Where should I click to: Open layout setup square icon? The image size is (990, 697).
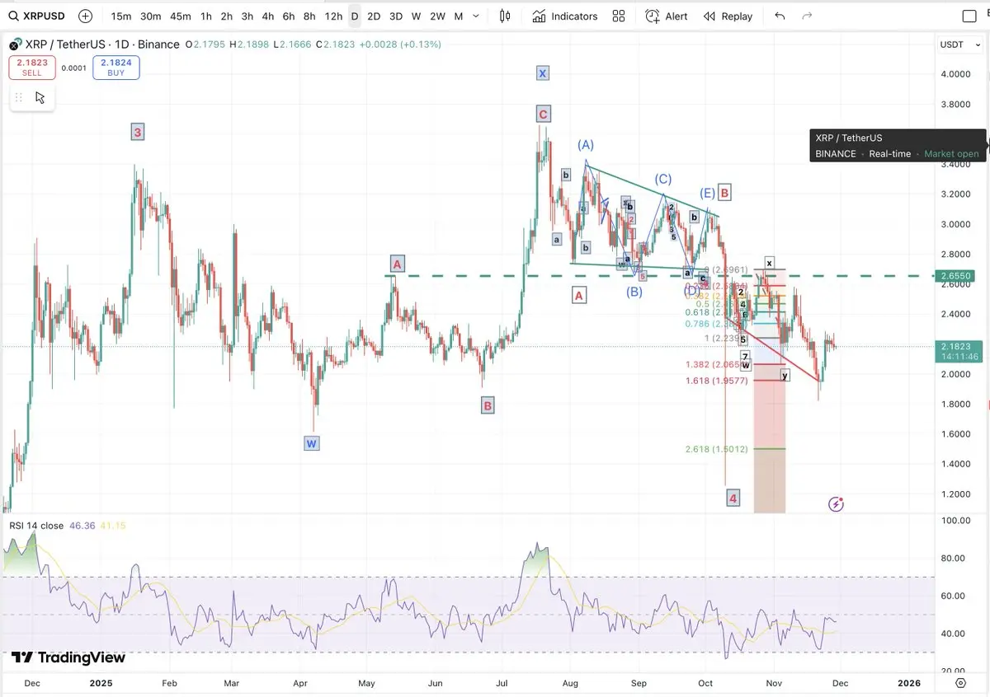coord(969,16)
